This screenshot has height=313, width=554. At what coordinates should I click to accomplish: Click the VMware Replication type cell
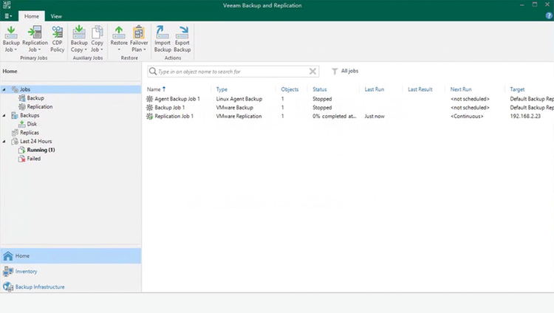(239, 116)
